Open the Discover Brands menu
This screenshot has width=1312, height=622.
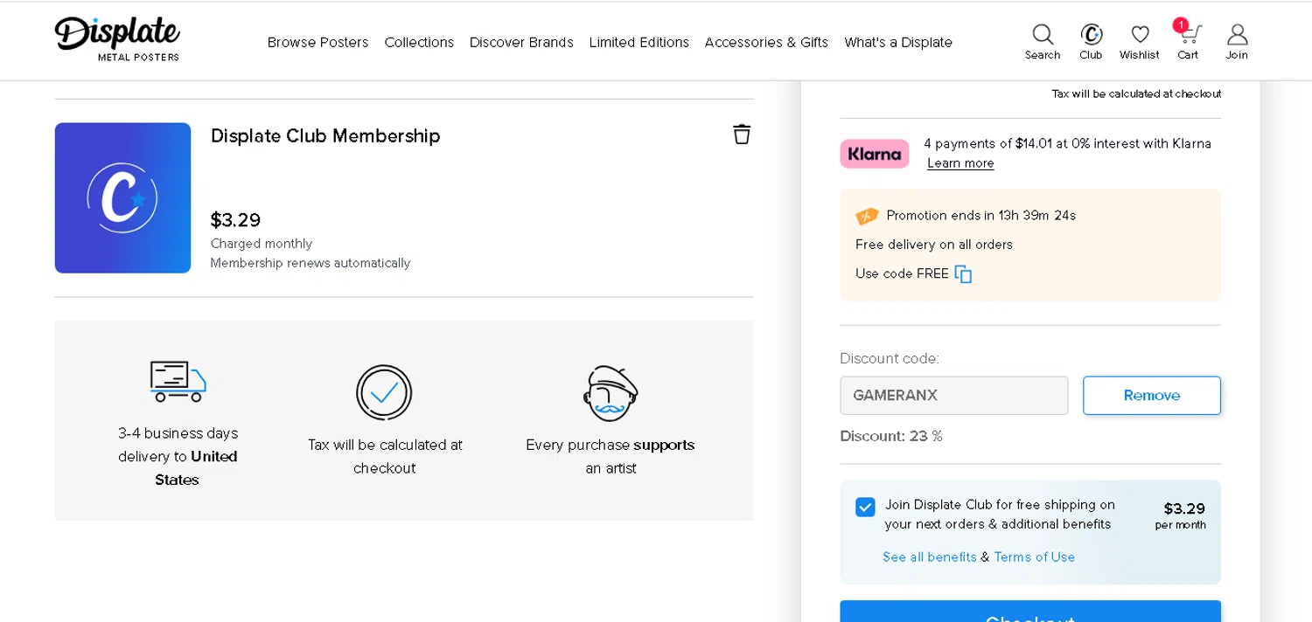[x=521, y=42]
